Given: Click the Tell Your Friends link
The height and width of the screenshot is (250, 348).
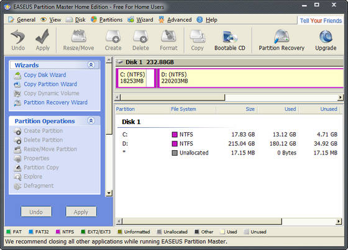Looking at the screenshot, I should [321, 20].
